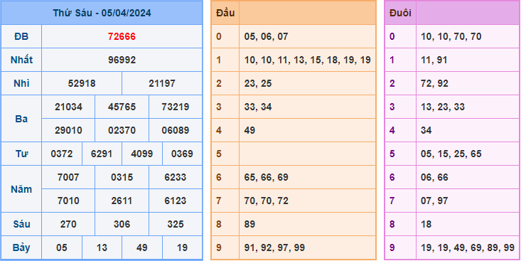521x261 pixels.
Task: Select Đuôi values 11, 91
Action: 434,60
